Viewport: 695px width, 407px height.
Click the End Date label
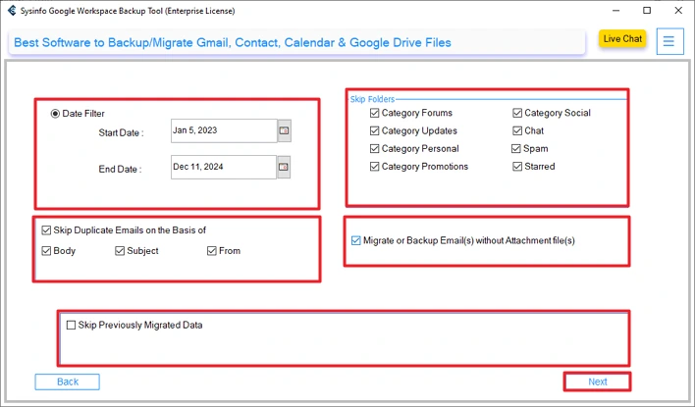[x=120, y=170]
